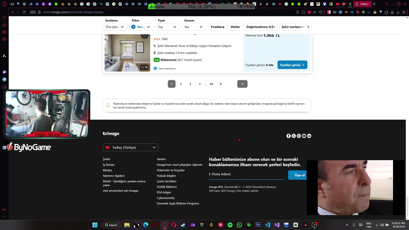Open 'İş İlanları' footer link
The width and height of the screenshot is (409, 230).
pyautogui.click(x=109, y=165)
